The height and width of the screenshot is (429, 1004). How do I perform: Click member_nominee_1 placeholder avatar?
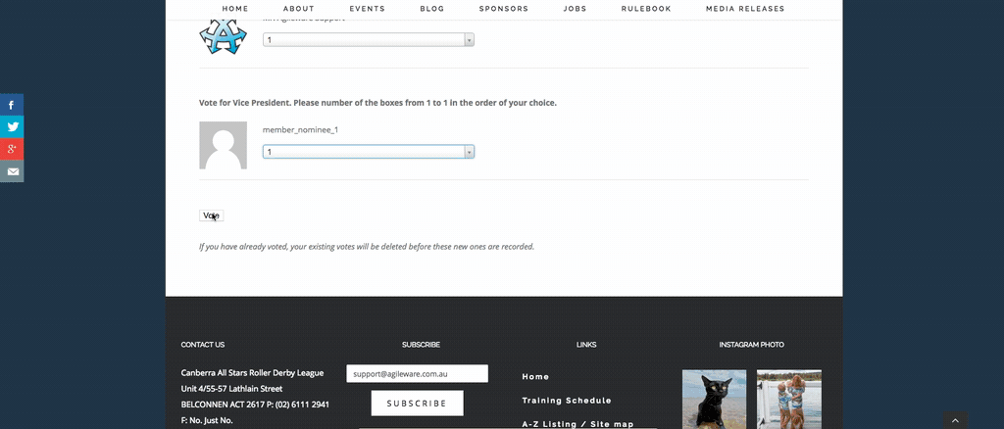[x=223, y=145]
